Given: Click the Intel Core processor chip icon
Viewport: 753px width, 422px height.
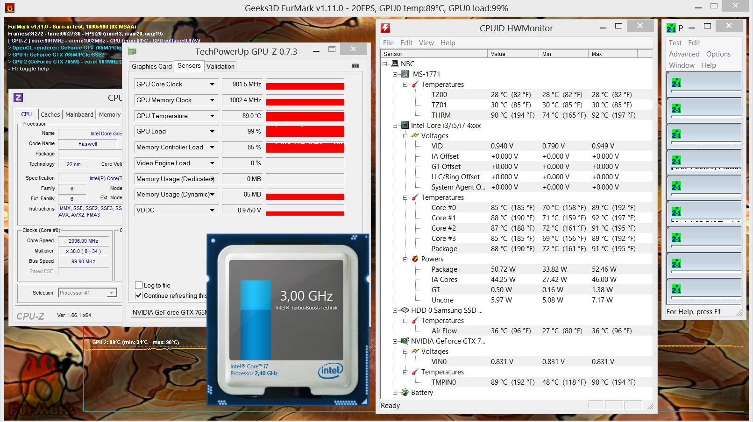Looking at the screenshot, I should (405, 125).
